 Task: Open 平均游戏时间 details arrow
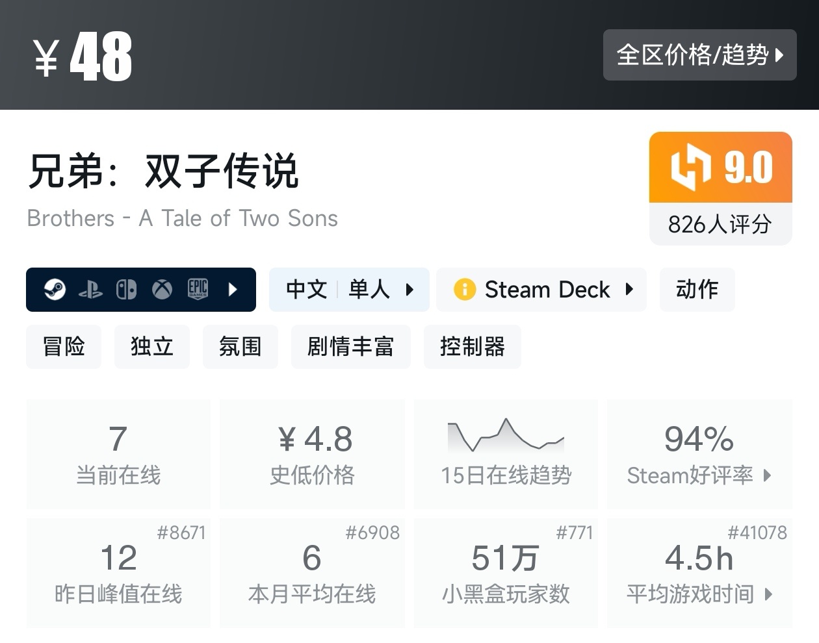[769, 594]
